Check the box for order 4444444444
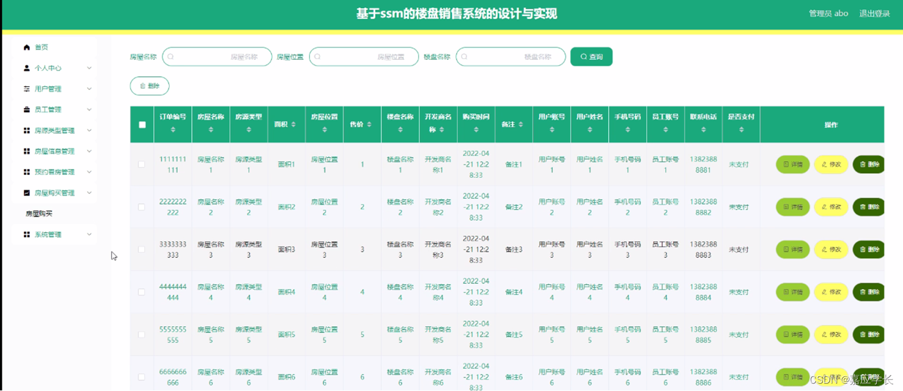This screenshot has height=391, width=903. pyautogui.click(x=142, y=292)
